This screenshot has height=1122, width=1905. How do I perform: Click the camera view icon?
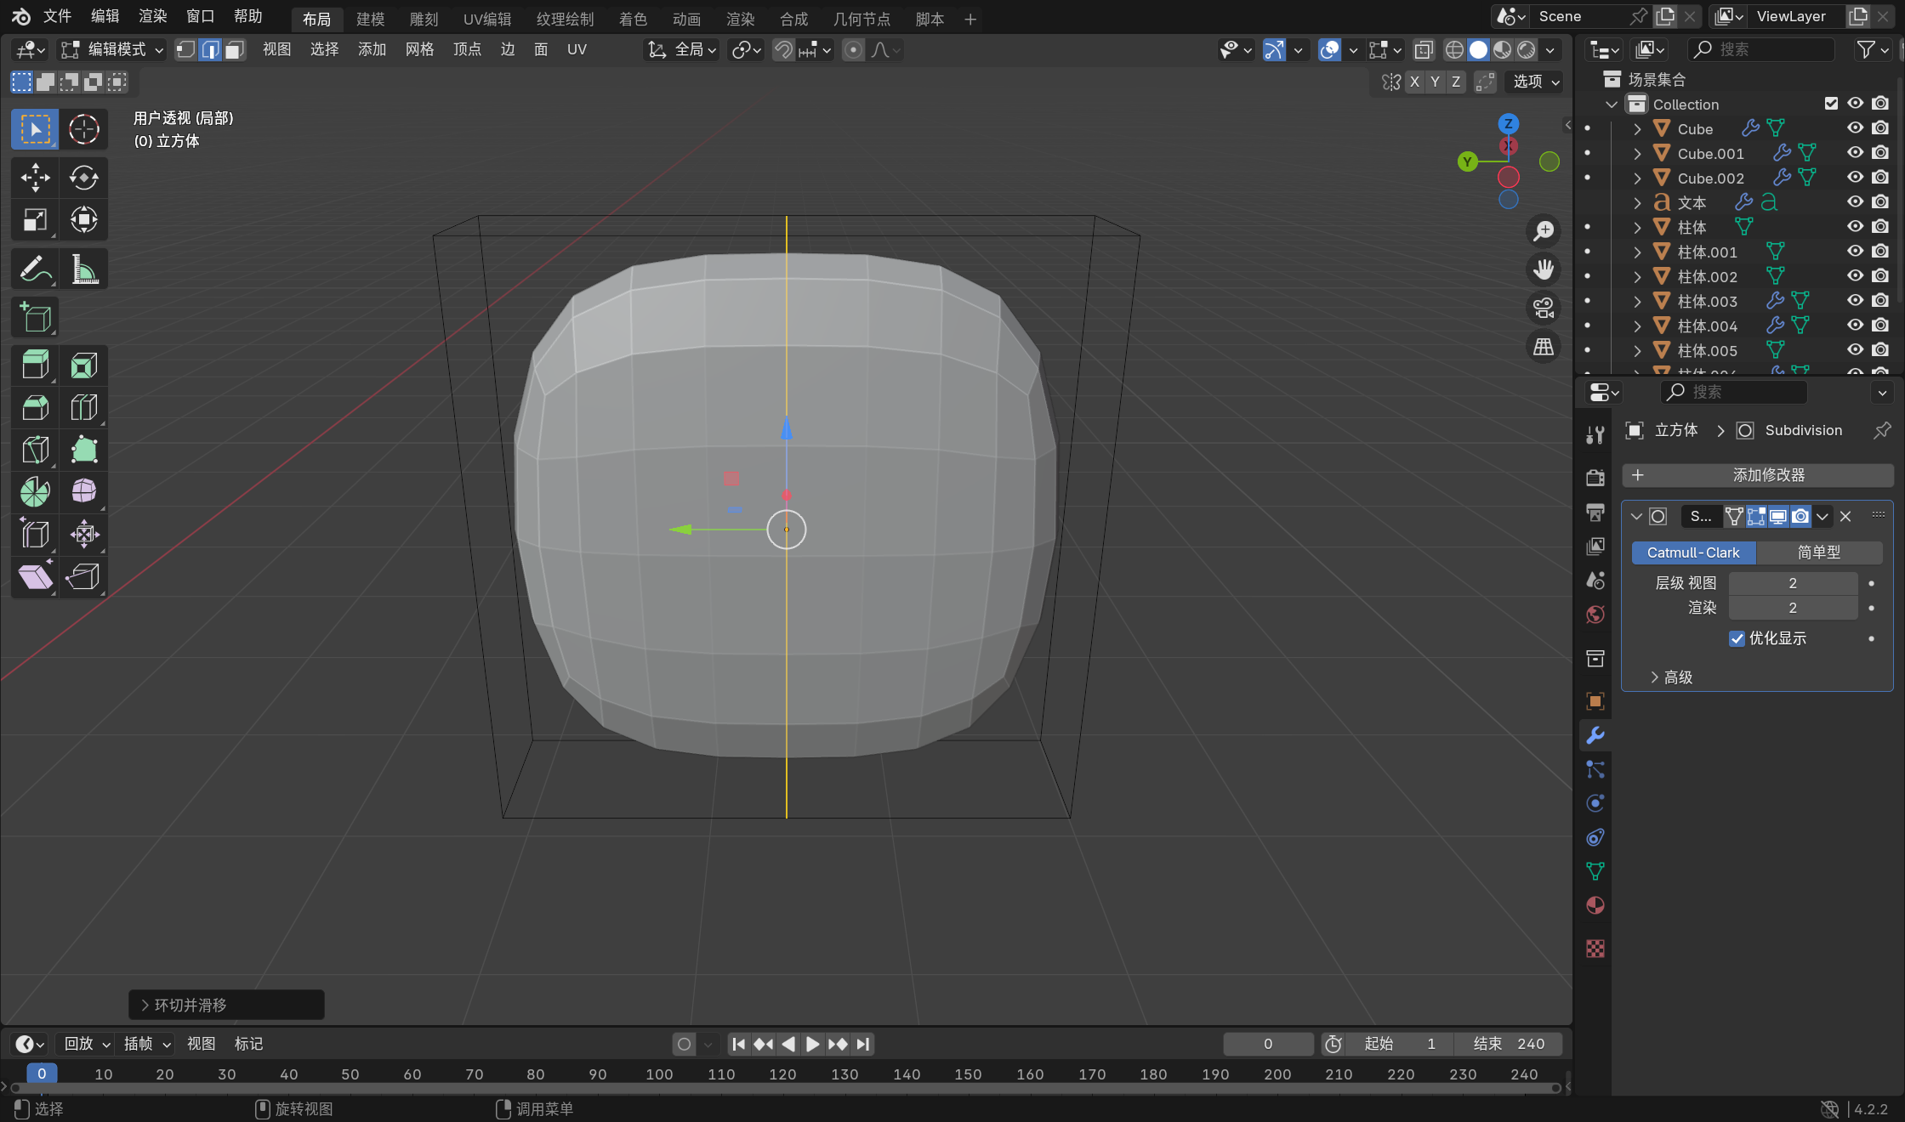point(1543,308)
